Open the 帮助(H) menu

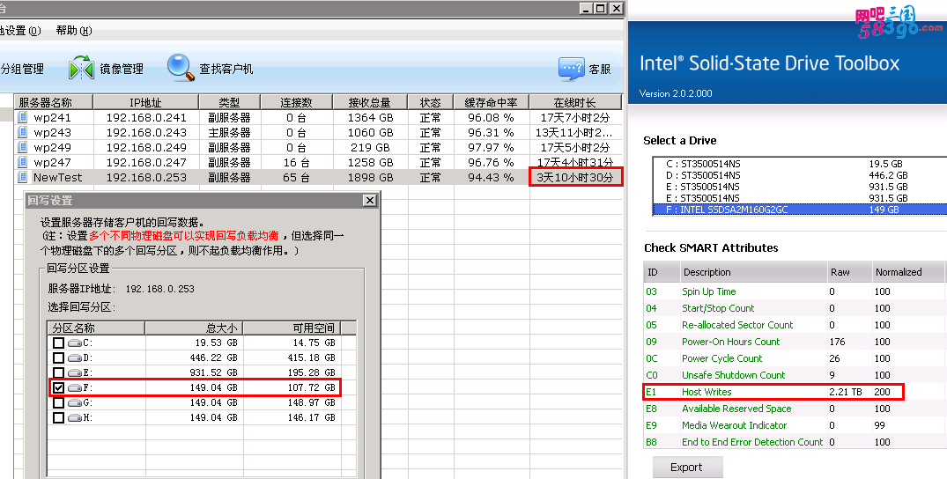74,31
